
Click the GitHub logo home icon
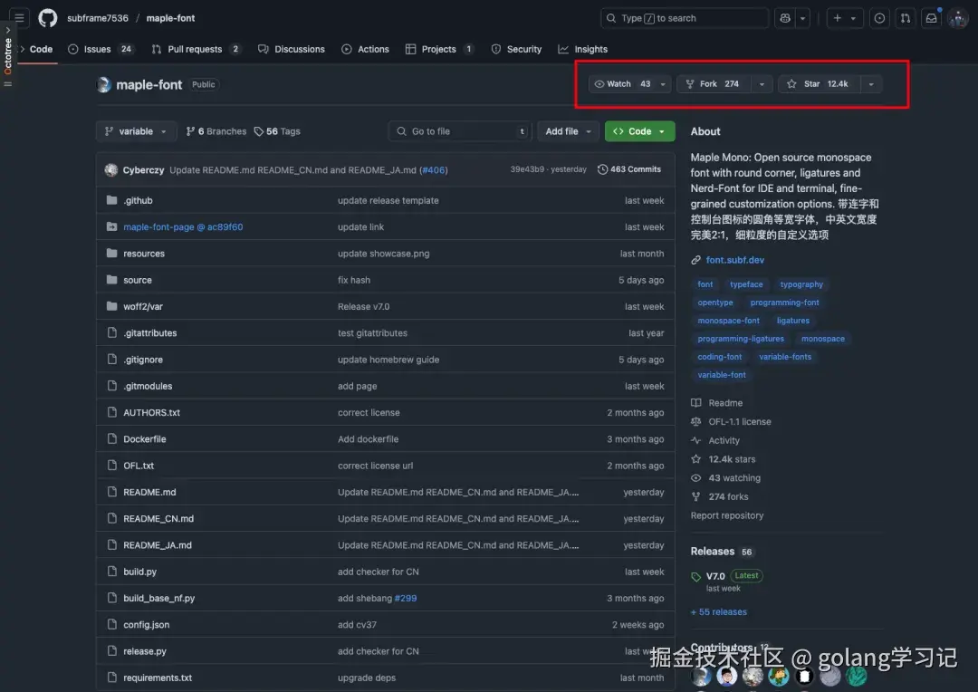(x=47, y=18)
